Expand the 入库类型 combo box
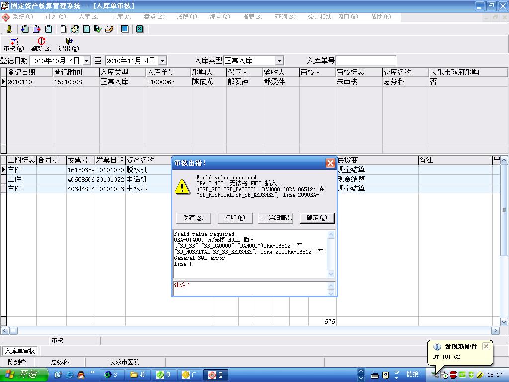The width and height of the screenshot is (509, 382). point(279,61)
